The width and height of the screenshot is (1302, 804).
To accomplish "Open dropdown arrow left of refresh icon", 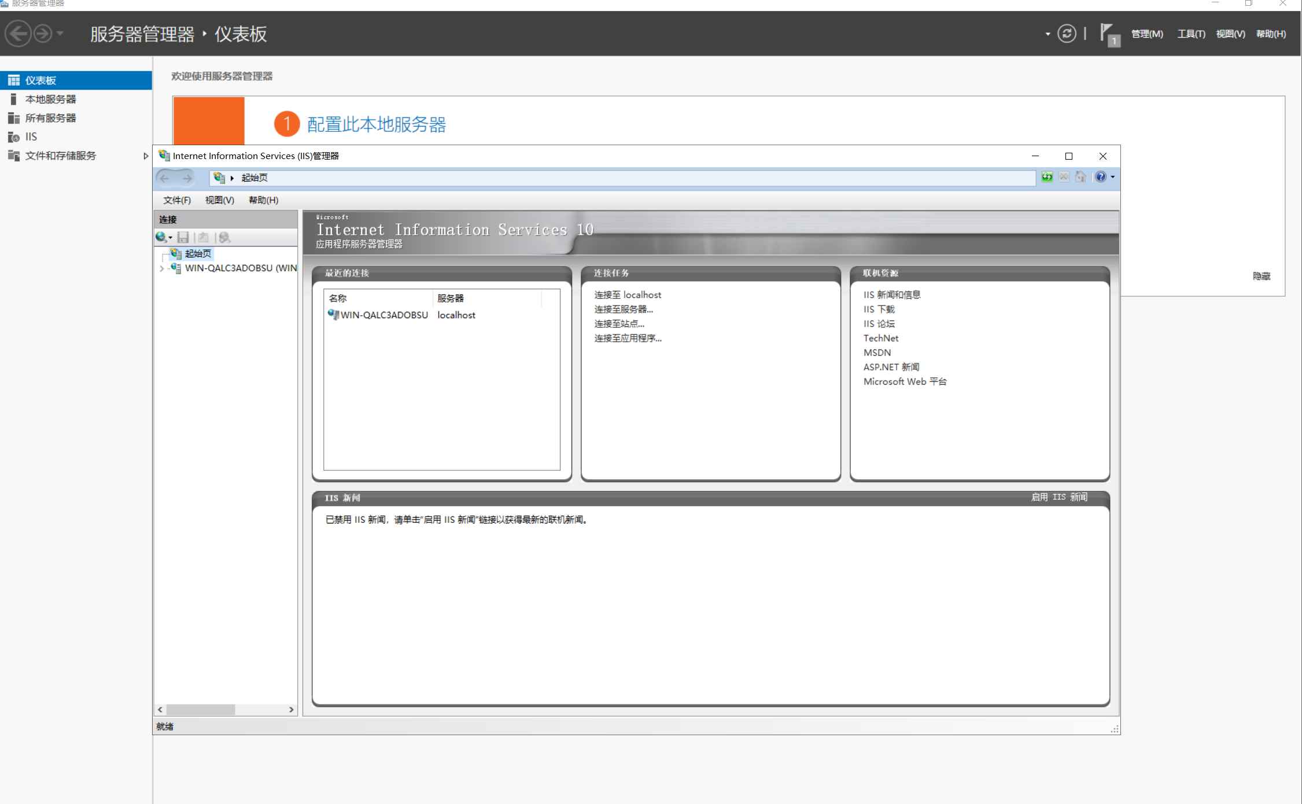I will coord(1047,34).
